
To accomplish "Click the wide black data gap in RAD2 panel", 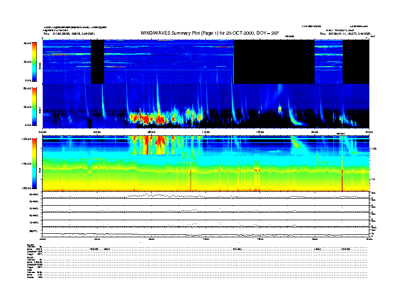I will [x=274, y=62].
